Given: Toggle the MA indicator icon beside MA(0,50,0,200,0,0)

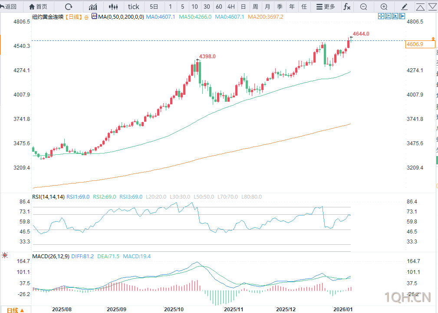Looking at the screenshot, I should 94,17.
